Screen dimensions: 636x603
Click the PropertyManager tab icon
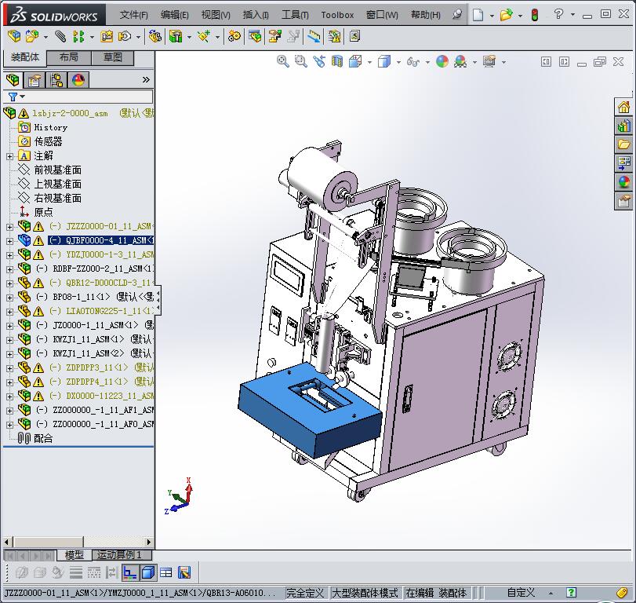click(35, 80)
